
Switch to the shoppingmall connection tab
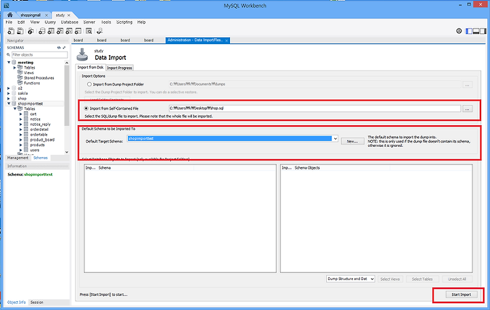coord(31,15)
